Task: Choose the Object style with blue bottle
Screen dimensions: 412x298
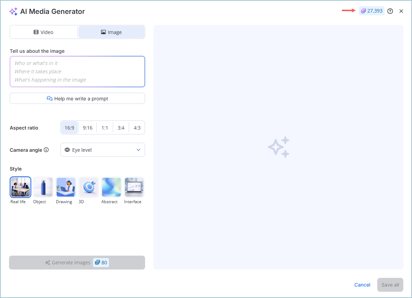Action: pyautogui.click(x=43, y=187)
